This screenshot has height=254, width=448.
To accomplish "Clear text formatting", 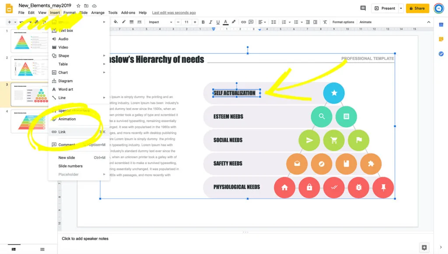I will [x=325, y=22].
